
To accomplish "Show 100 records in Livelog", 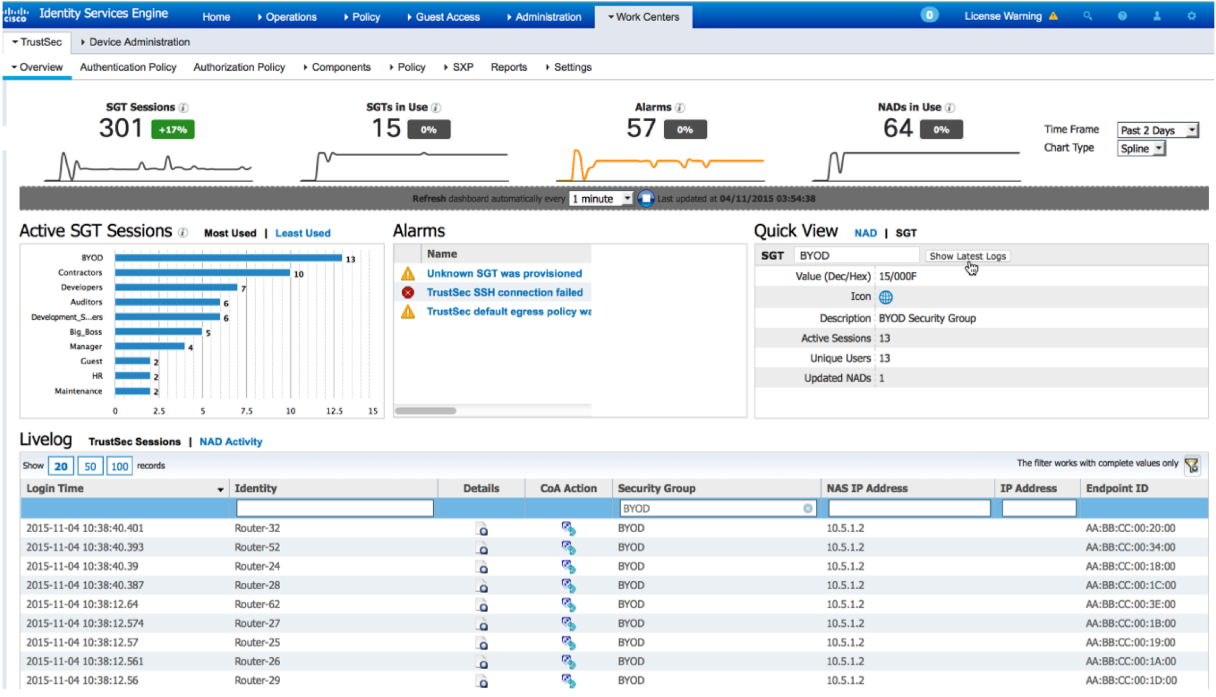I will point(119,466).
